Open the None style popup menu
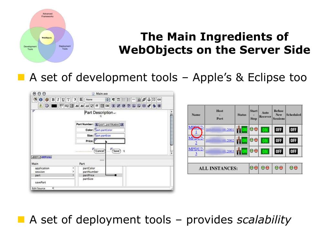330x247 pixels. pyautogui.click(x=97, y=100)
